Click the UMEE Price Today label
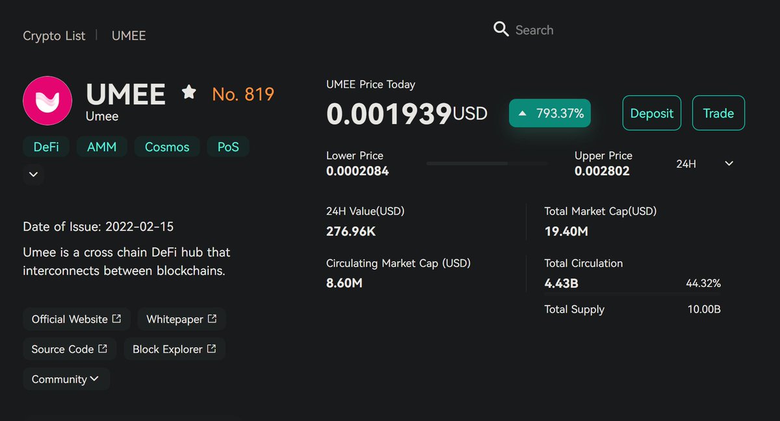780x421 pixels. coord(370,84)
